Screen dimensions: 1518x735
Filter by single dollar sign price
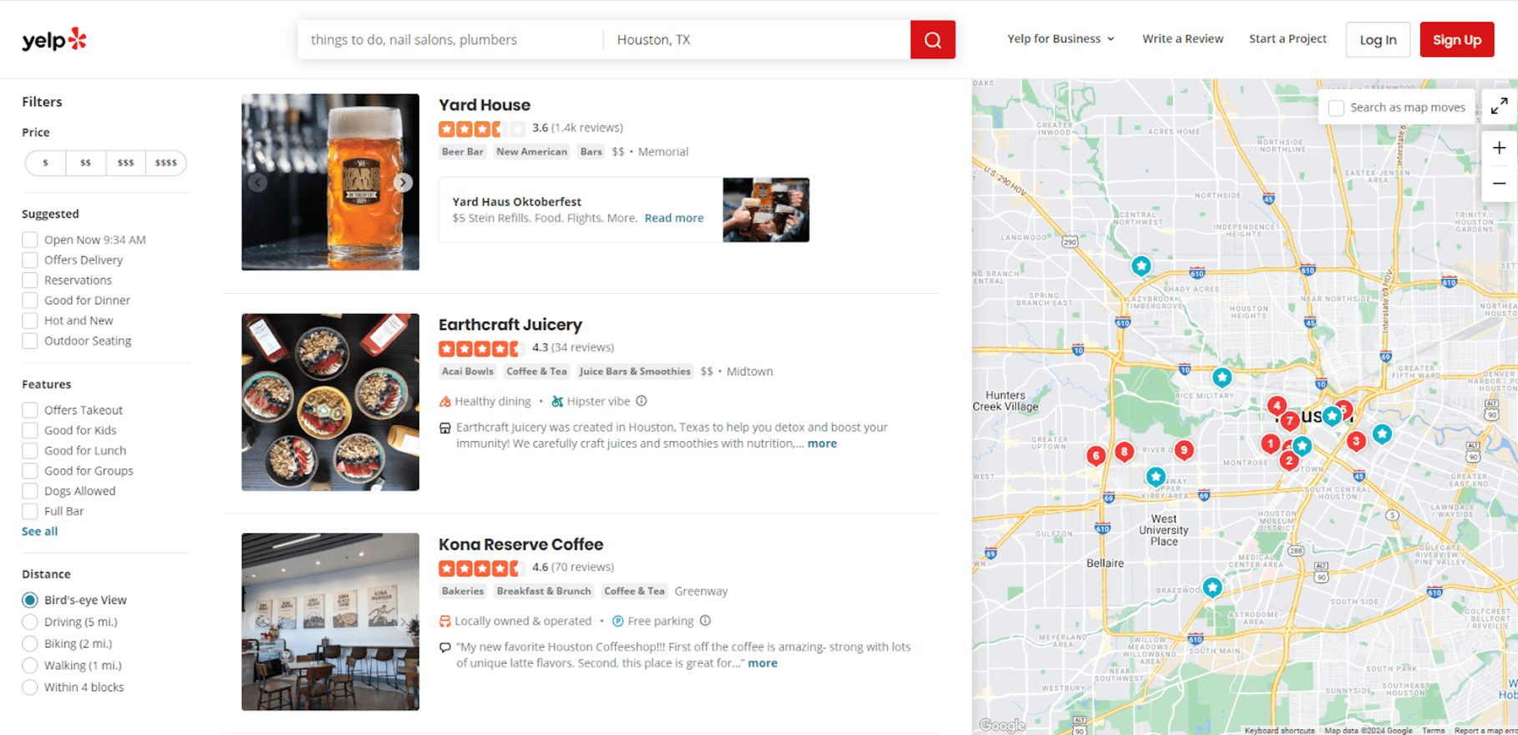coord(46,163)
